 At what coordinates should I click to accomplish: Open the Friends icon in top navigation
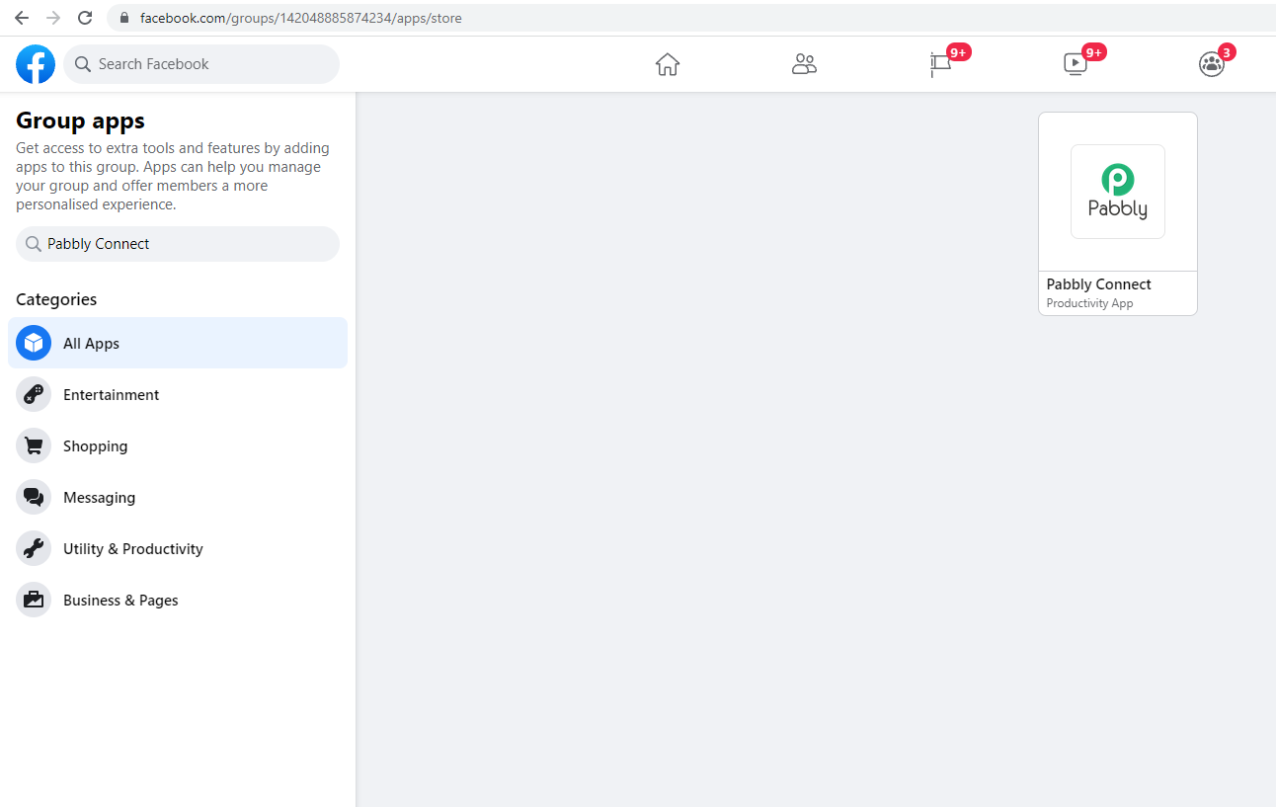pyautogui.click(x=804, y=64)
